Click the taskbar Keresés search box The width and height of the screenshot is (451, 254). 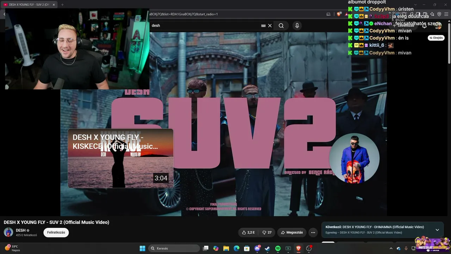tap(174, 248)
